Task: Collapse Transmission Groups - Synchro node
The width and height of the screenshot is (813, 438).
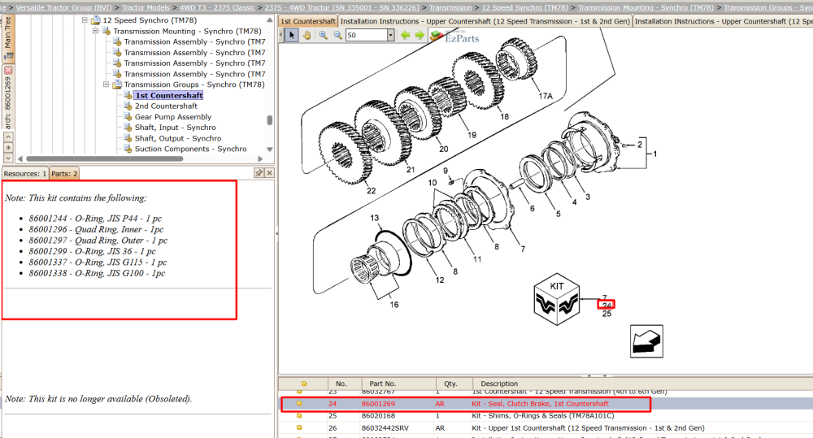Action: click(x=107, y=85)
